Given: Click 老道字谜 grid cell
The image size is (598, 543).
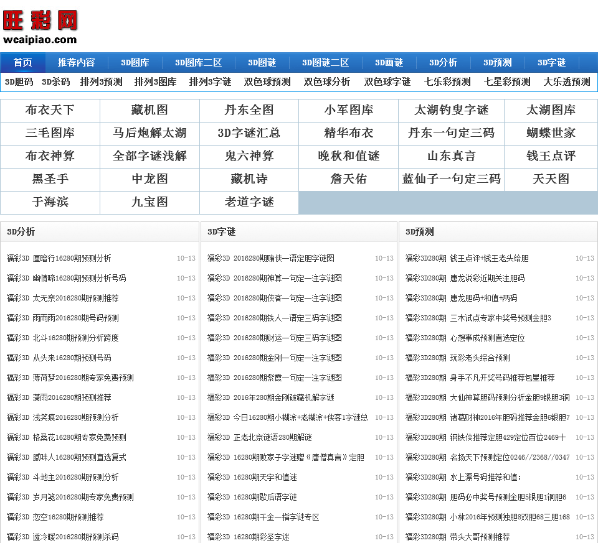Looking at the screenshot, I should (249, 202).
